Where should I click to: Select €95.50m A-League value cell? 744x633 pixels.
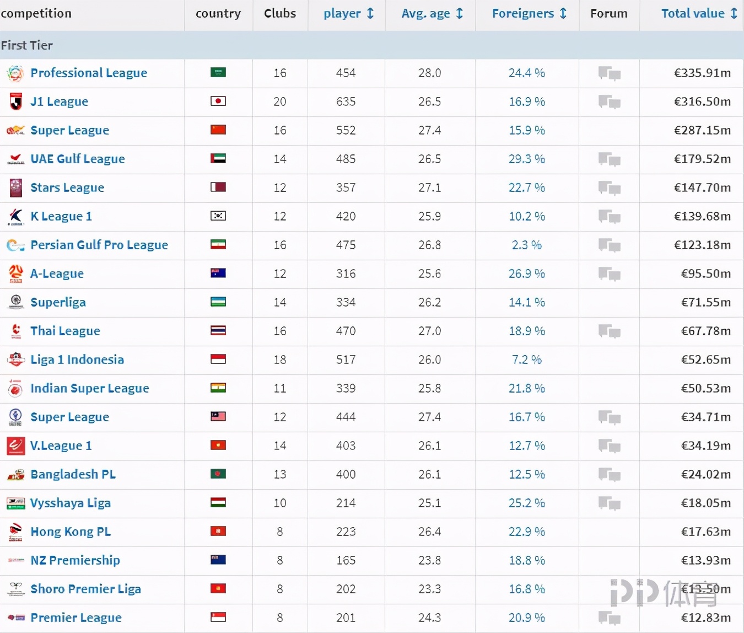tap(706, 273)
